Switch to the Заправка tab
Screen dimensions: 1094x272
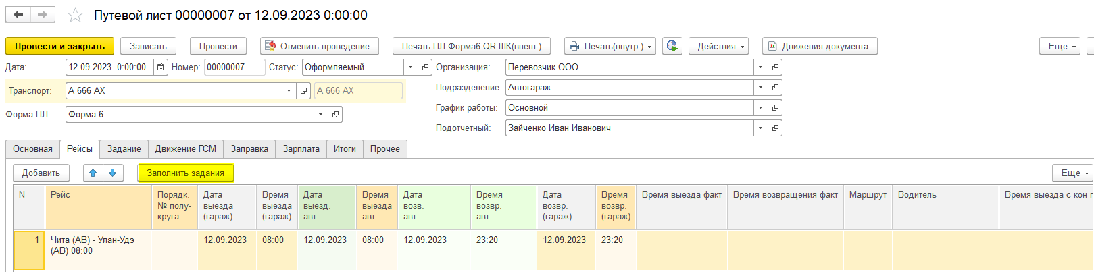(x=249, y=149)
